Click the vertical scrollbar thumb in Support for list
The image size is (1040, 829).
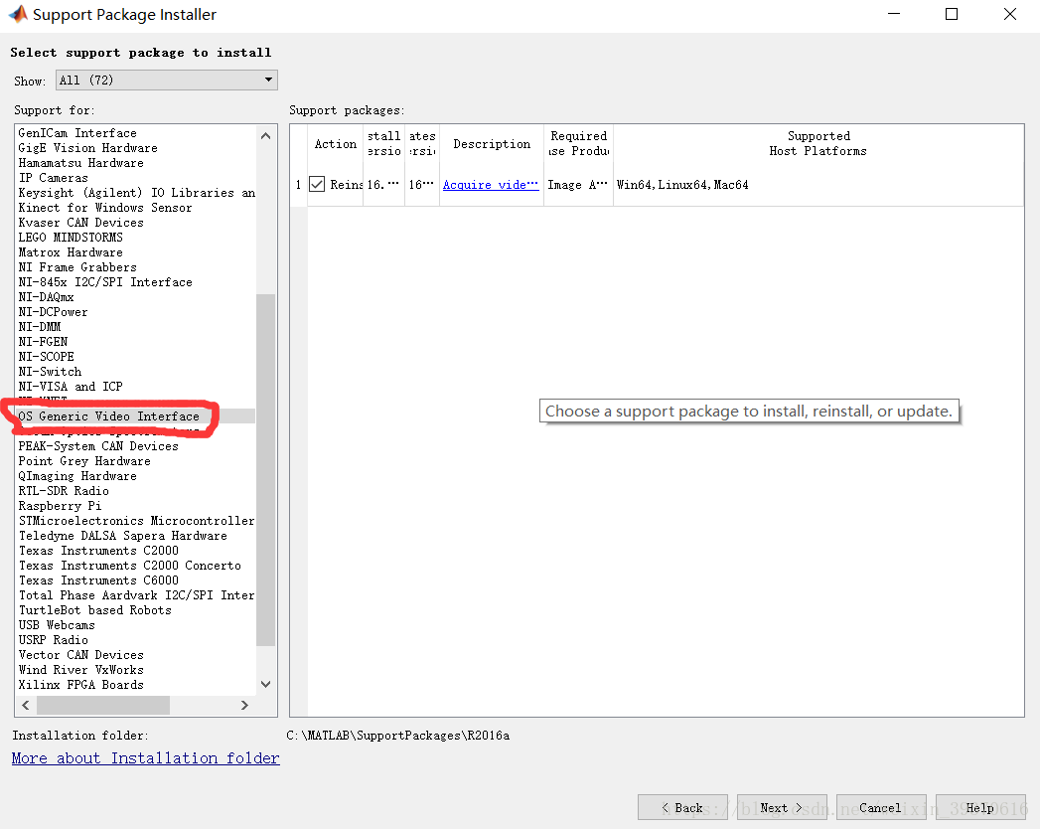coord(266,470)
